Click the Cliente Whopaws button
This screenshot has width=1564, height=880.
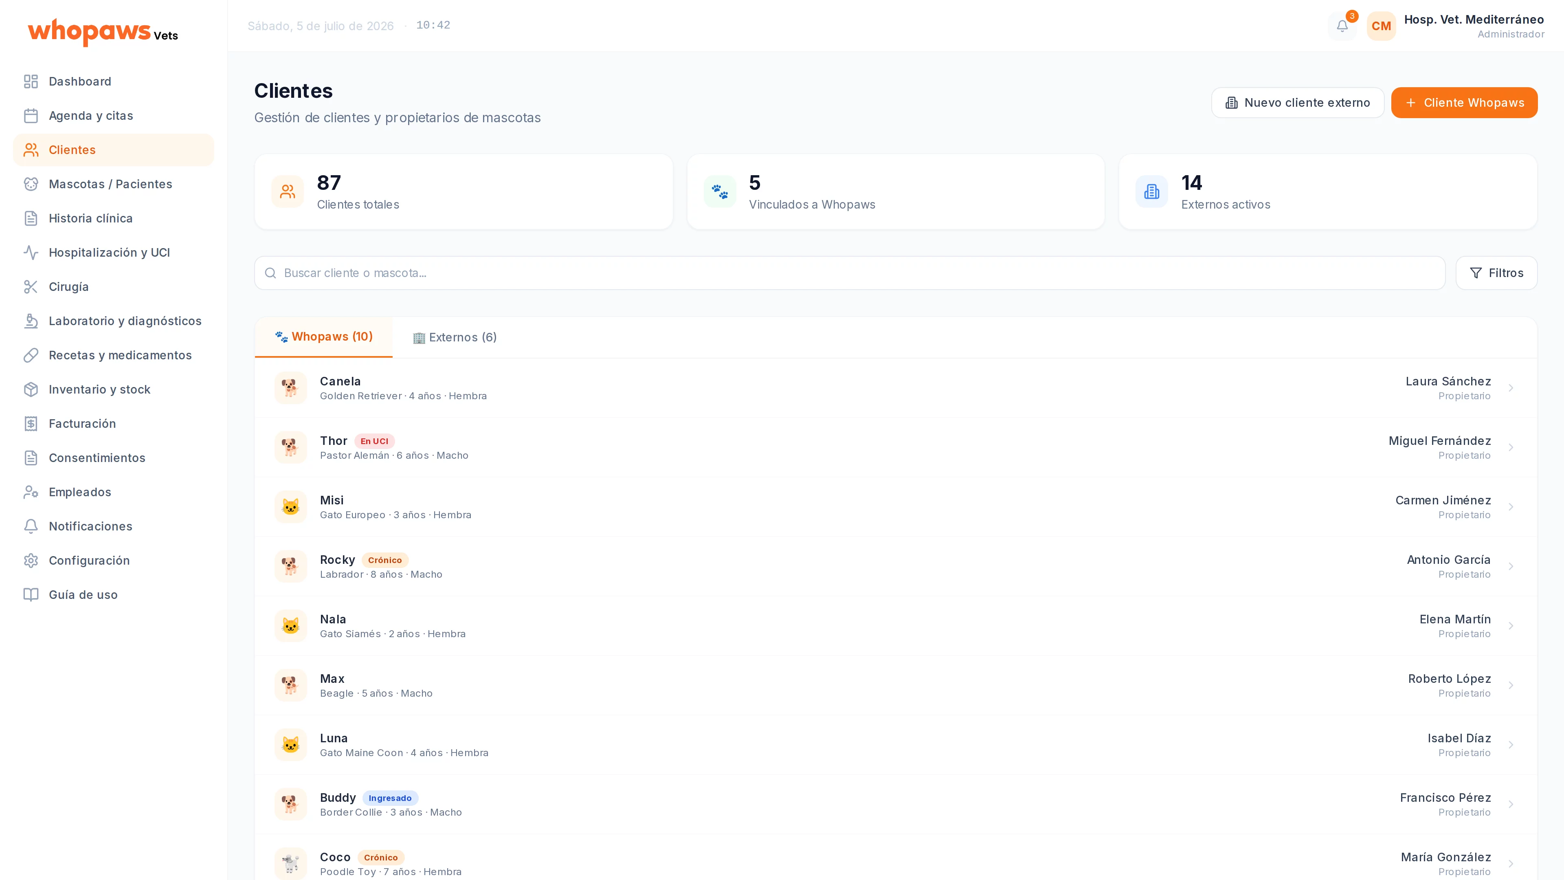(1465, 103)
